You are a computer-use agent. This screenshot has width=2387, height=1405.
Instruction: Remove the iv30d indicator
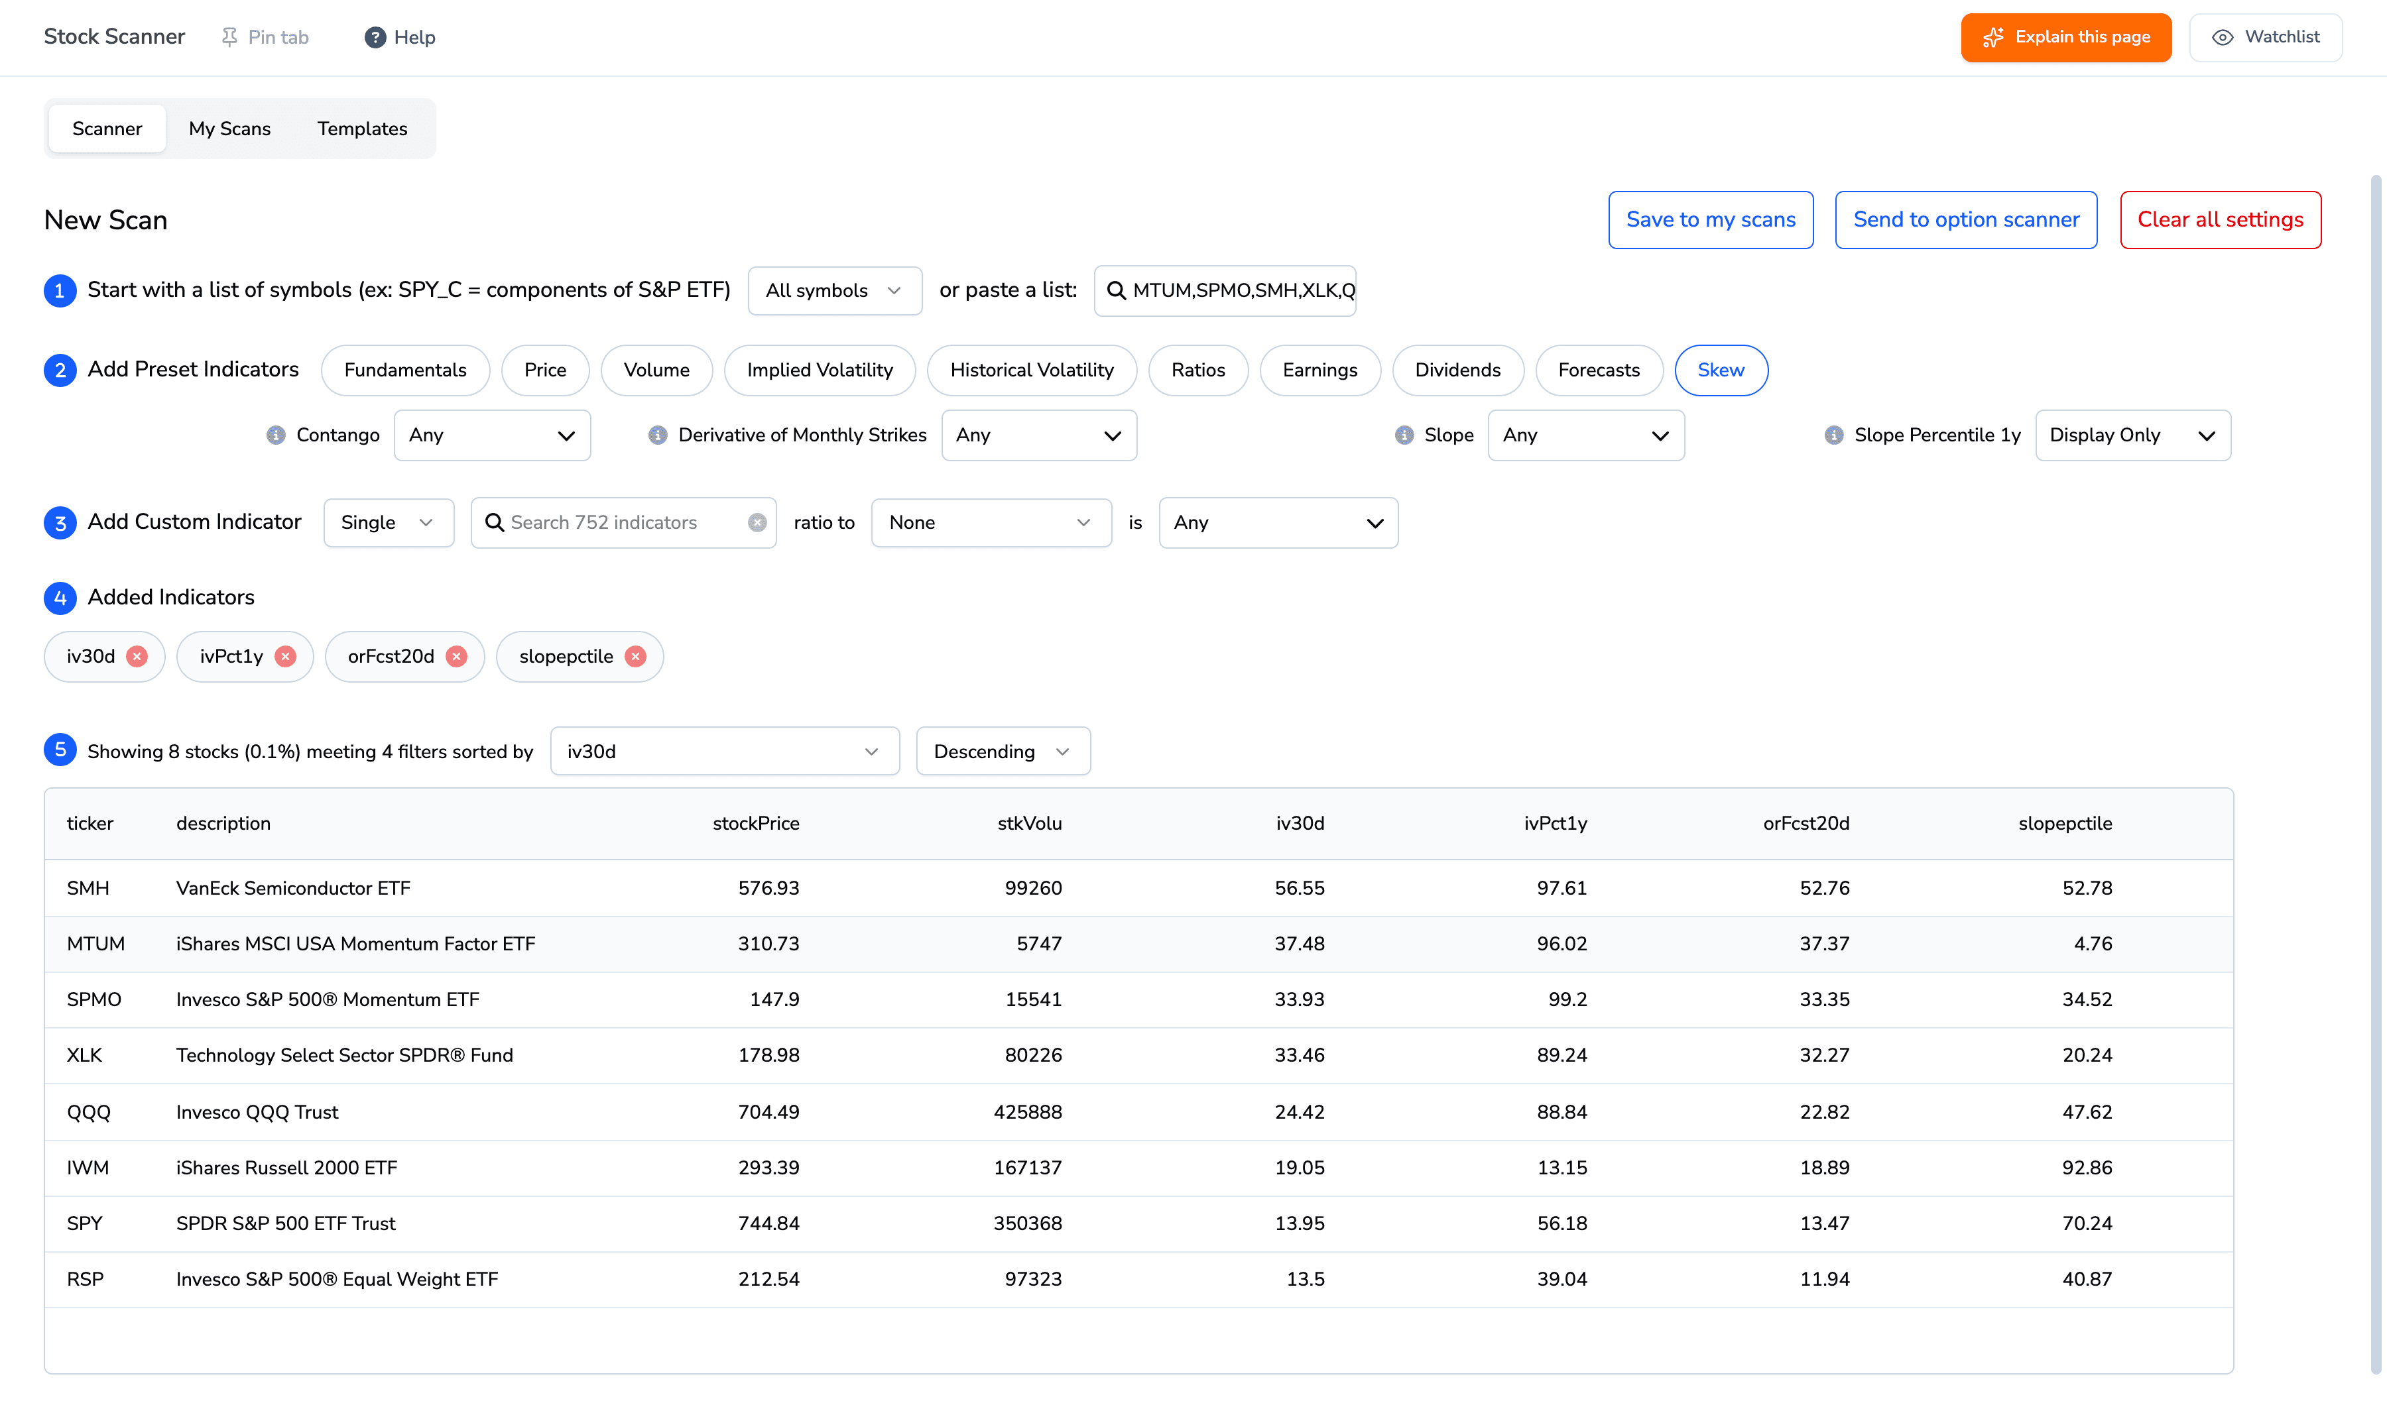point(137,656)
